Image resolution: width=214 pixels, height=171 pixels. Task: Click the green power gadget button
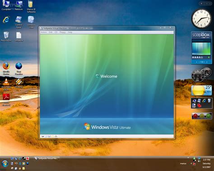(x=209, y=116)
